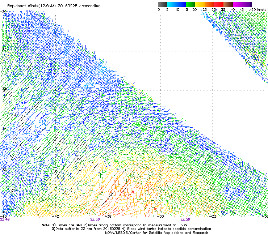Click the '-38' latitude label on left axis
Screen dimensions: 268x235
point(3,170)
